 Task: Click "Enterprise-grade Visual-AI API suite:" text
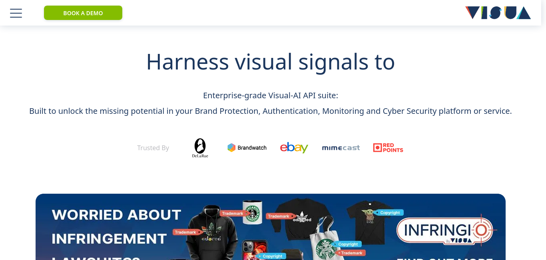271,95
